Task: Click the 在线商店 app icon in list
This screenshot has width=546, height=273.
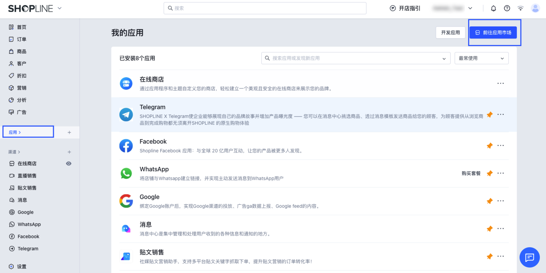Action: (126, 83)
